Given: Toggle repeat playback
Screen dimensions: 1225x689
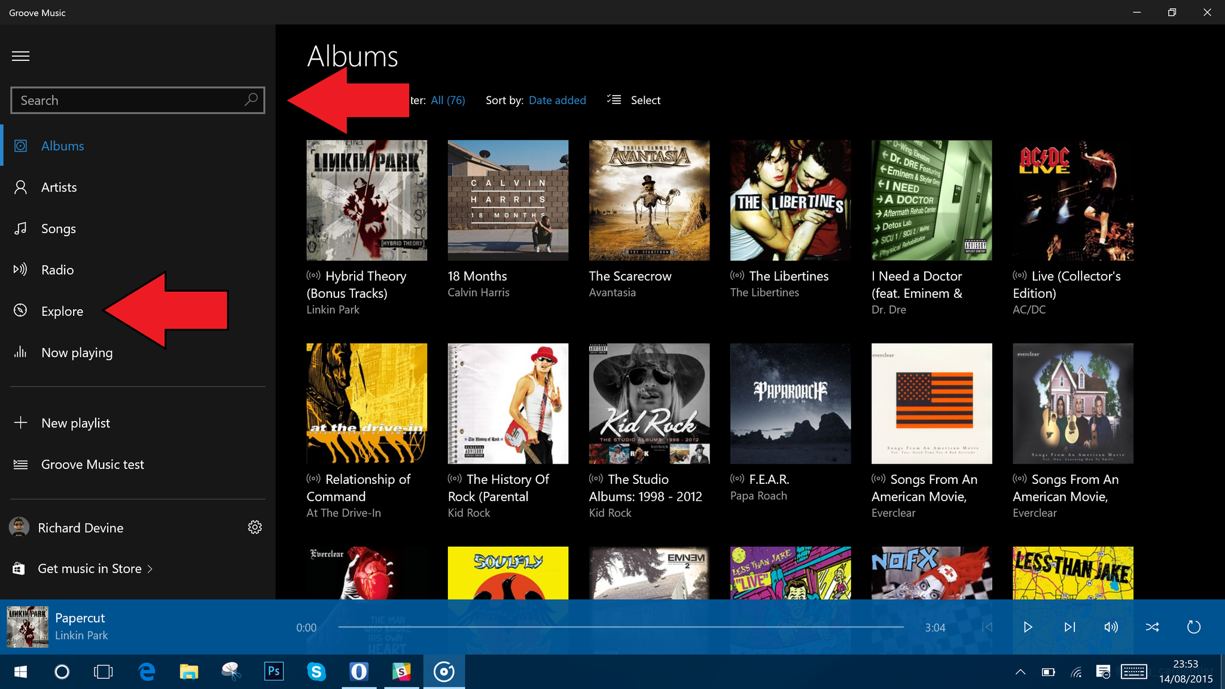Looking at the screenshot, I should 1193,627.
